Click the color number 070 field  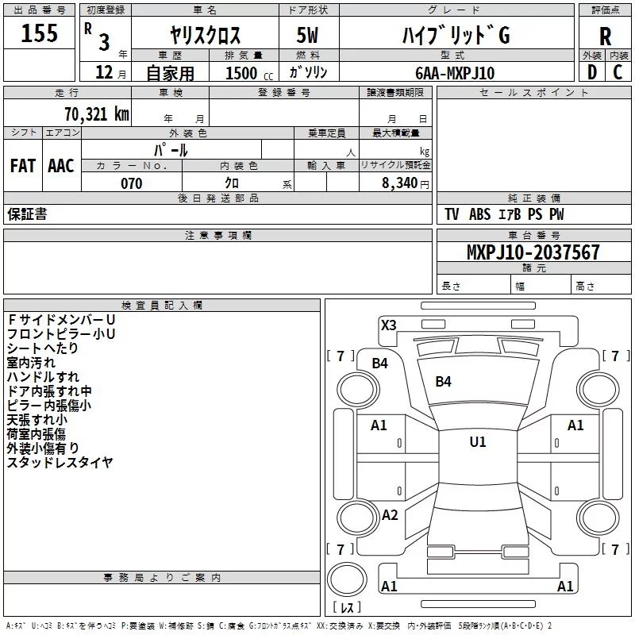[x=132, y=183]
